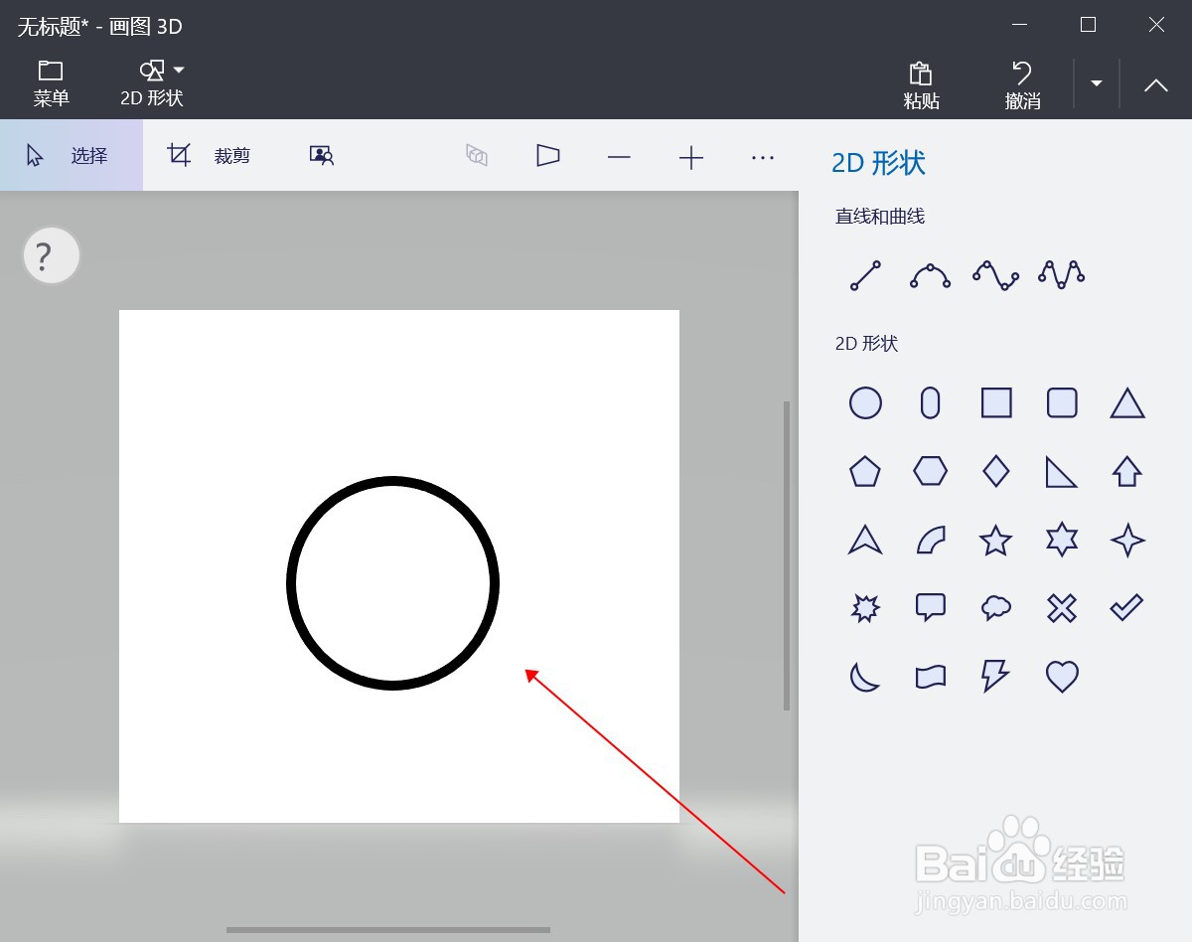The image size is (1192, 942).
Task: Choose the lightning bolt shape
Action: pos(995,676)
